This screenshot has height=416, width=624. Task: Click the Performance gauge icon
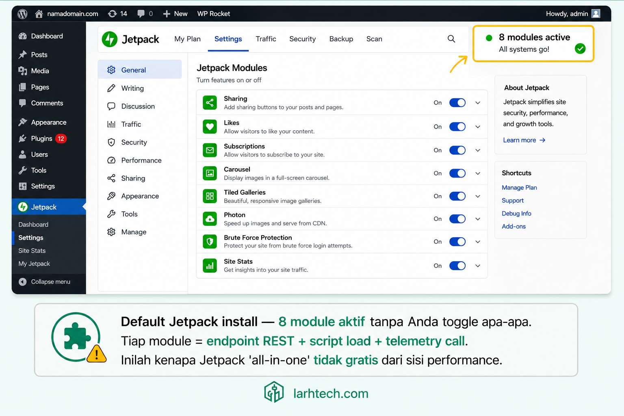(111, 160)
